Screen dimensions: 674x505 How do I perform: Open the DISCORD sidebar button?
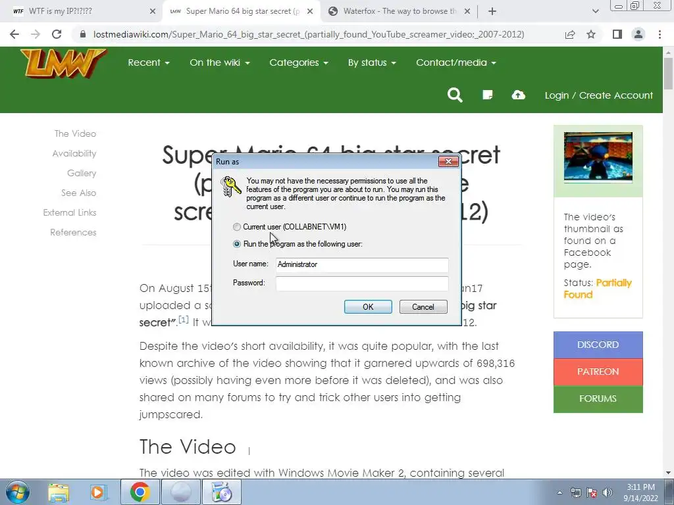598,345
